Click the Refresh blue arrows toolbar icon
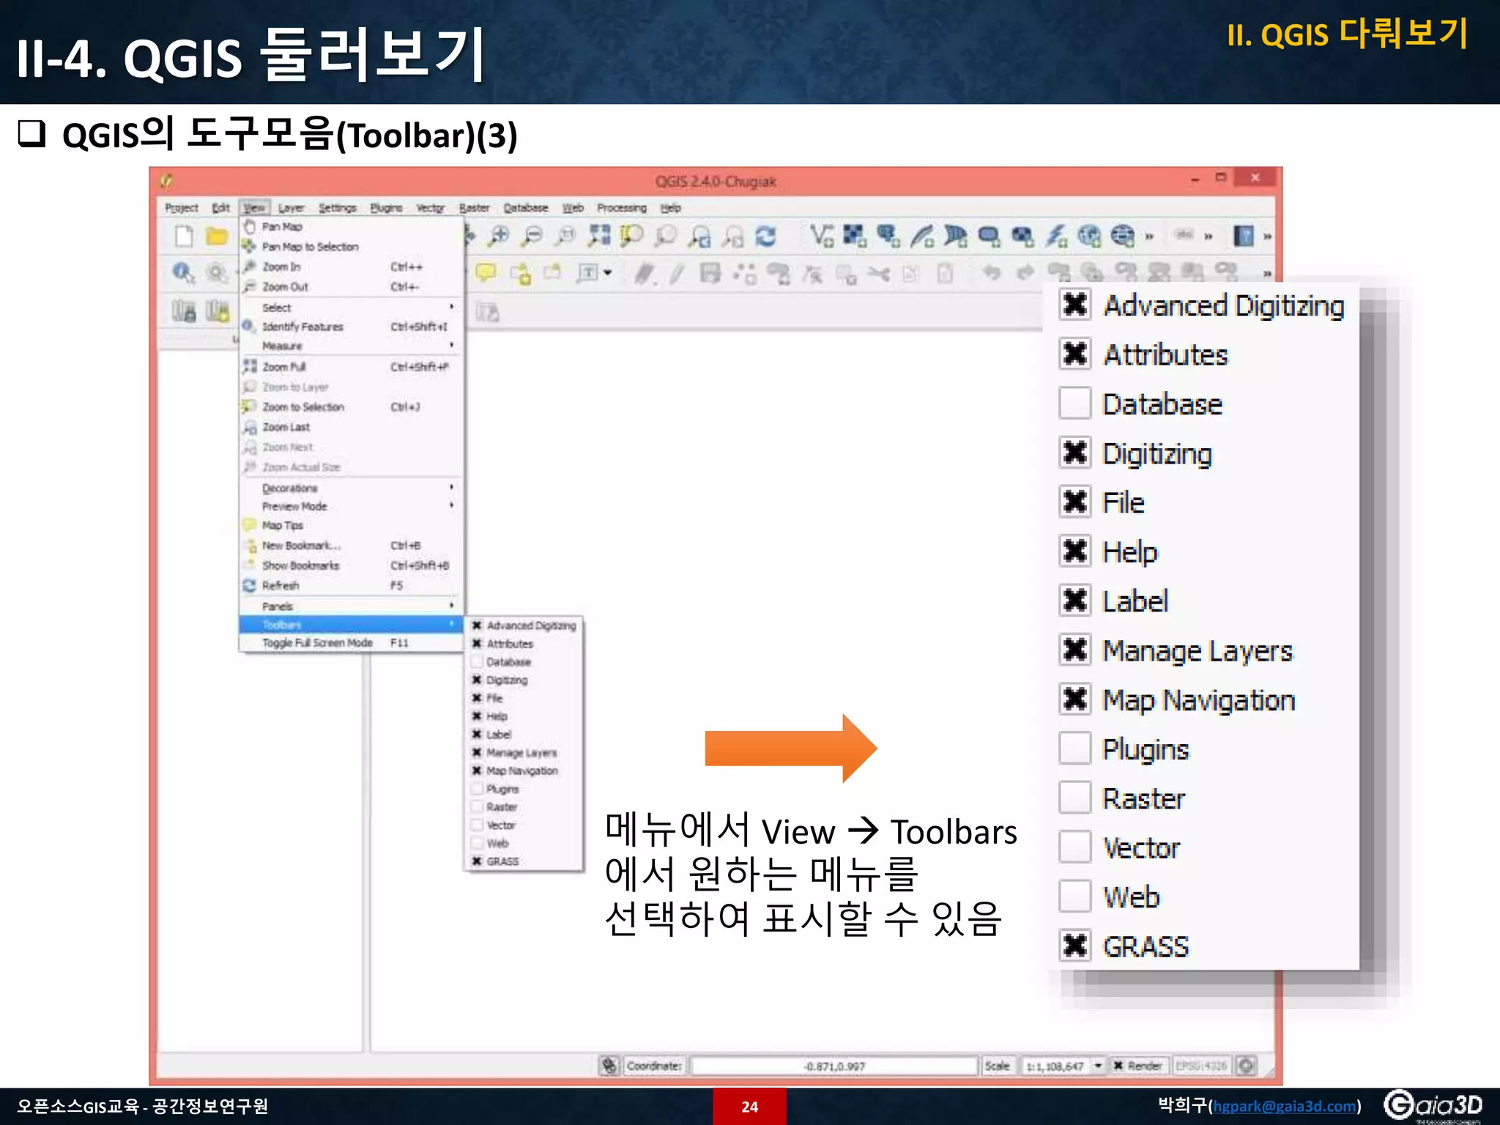 766,236
